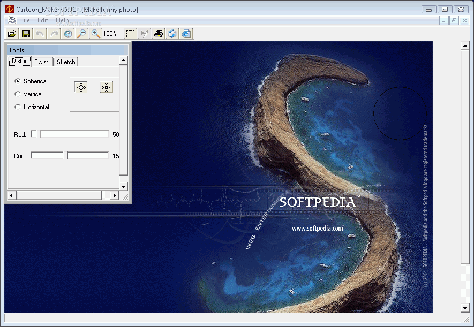Click the Tools panel's right scroll arrow

point(114,195)
